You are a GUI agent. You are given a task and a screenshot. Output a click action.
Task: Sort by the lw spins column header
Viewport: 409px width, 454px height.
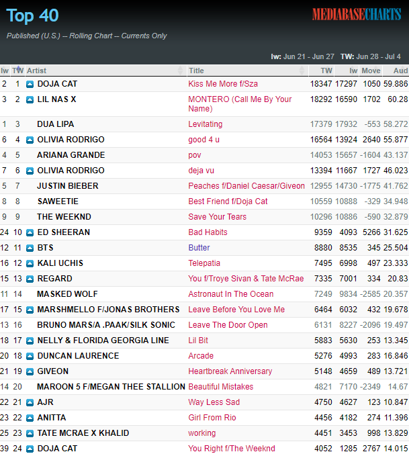coord(347,71)
